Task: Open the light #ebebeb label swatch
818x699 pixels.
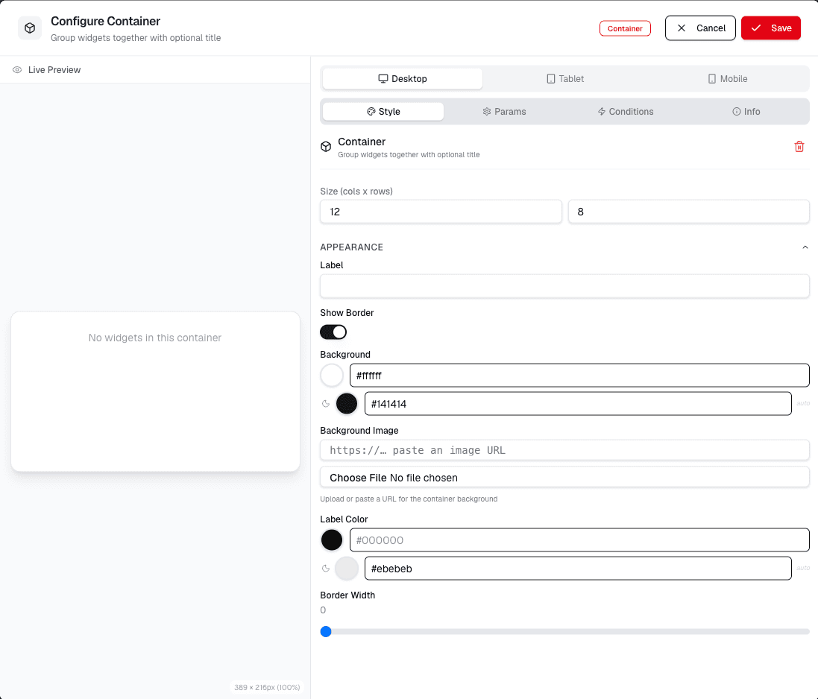Action: coord(347,568)
